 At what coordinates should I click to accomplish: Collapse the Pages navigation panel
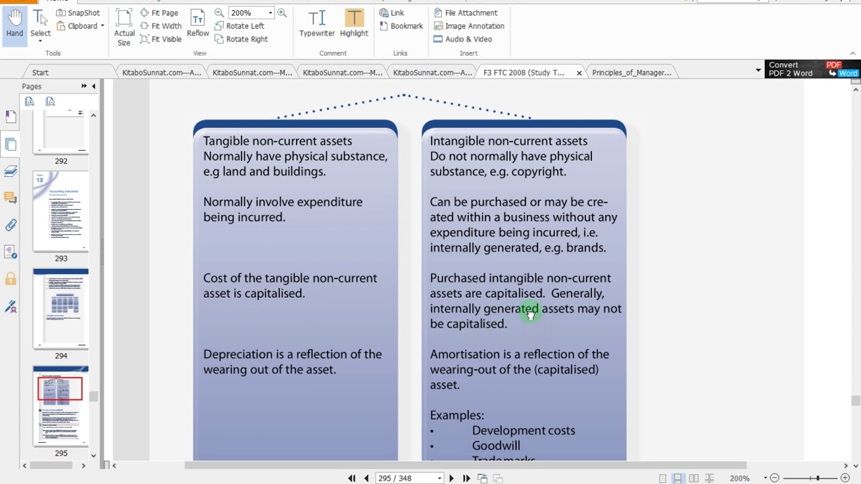pyautogui.click(x=93, y=86)
